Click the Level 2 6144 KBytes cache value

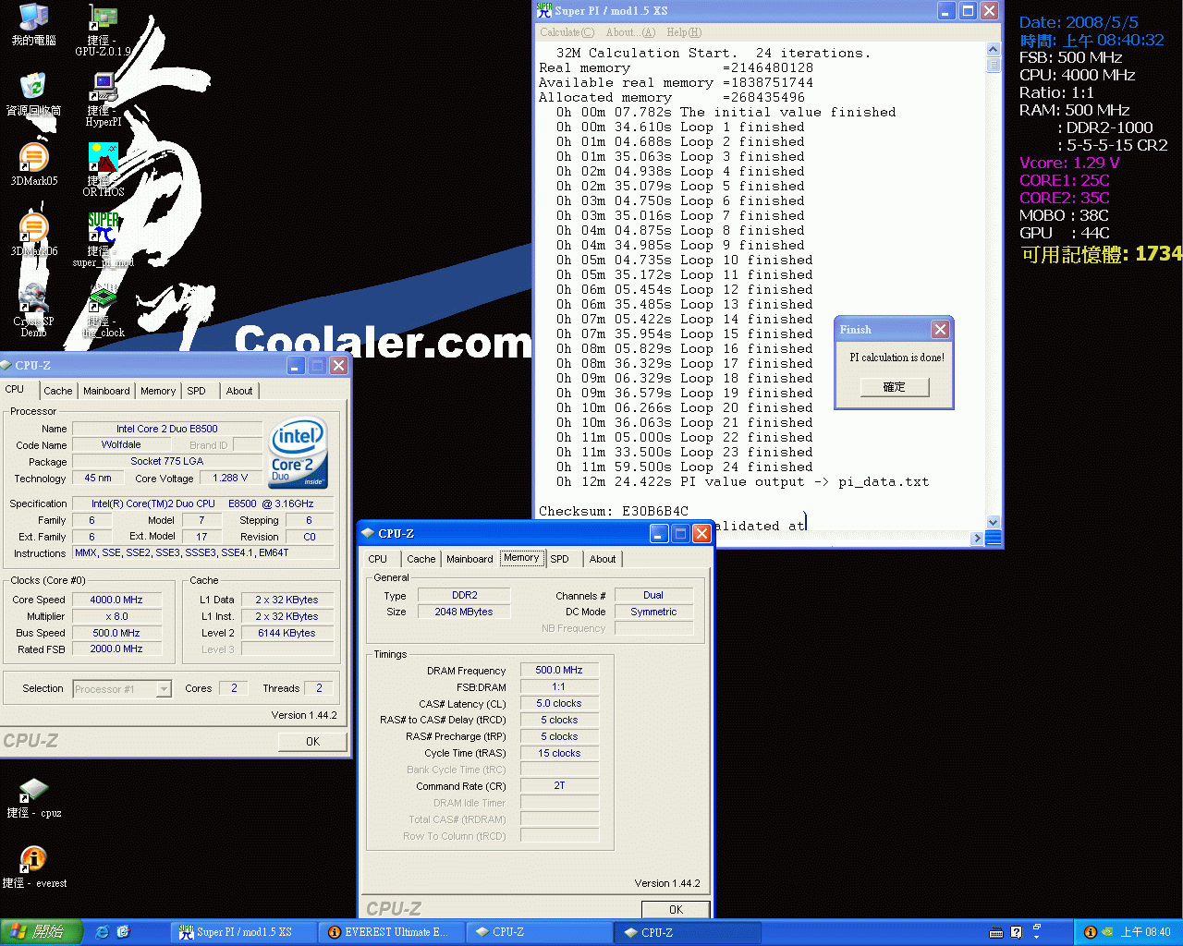[287, 633]
